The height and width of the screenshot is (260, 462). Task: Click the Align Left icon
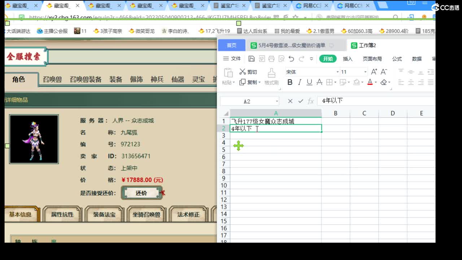[401, 82]
